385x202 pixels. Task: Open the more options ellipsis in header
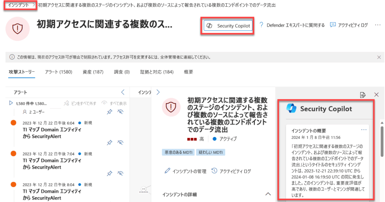coord(377,25)
